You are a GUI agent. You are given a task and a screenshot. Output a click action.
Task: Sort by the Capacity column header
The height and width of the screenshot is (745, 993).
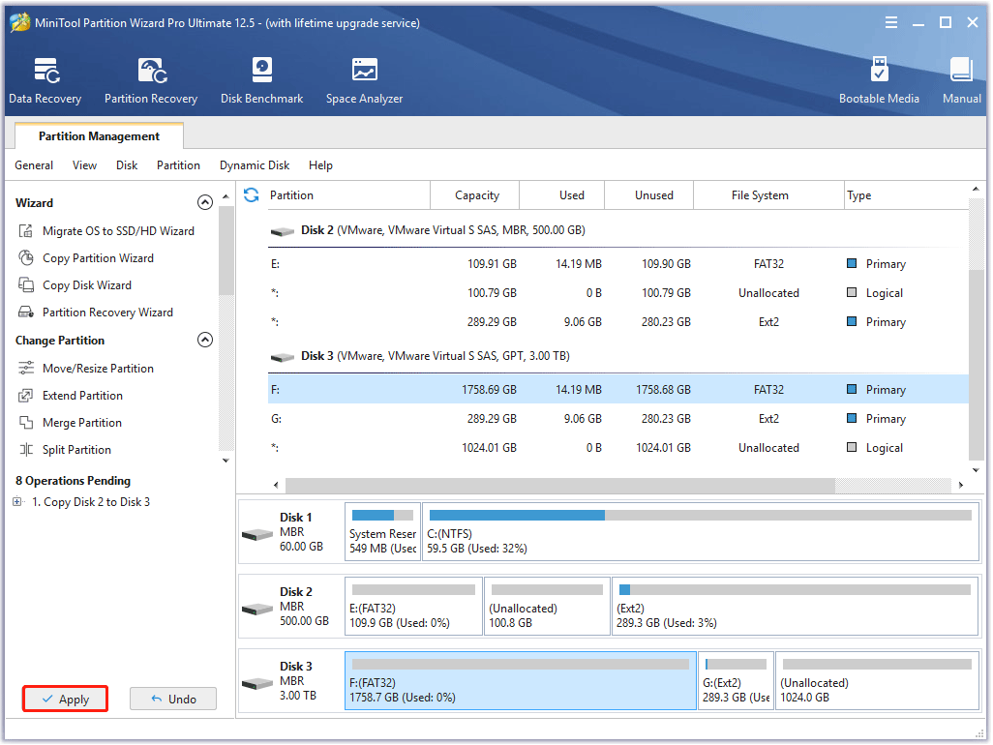[475, 194]
